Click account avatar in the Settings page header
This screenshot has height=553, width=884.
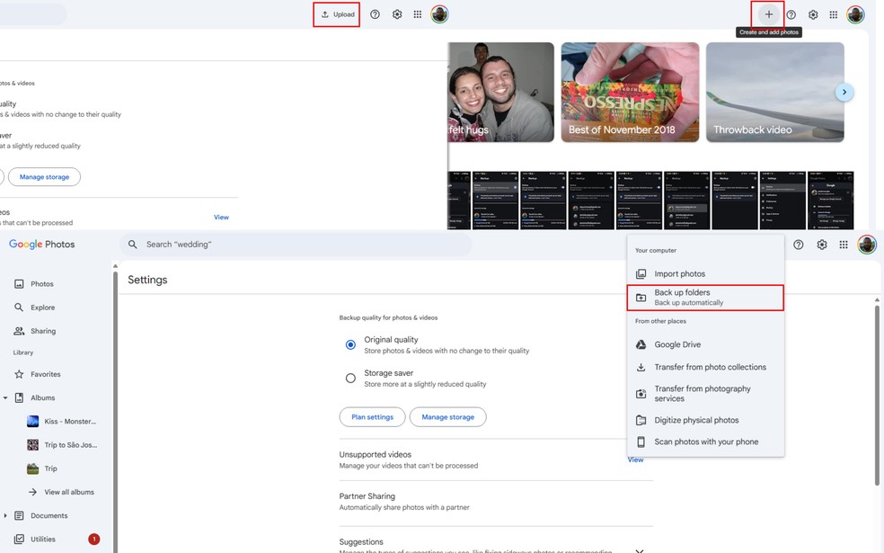(x=867, y=245)
